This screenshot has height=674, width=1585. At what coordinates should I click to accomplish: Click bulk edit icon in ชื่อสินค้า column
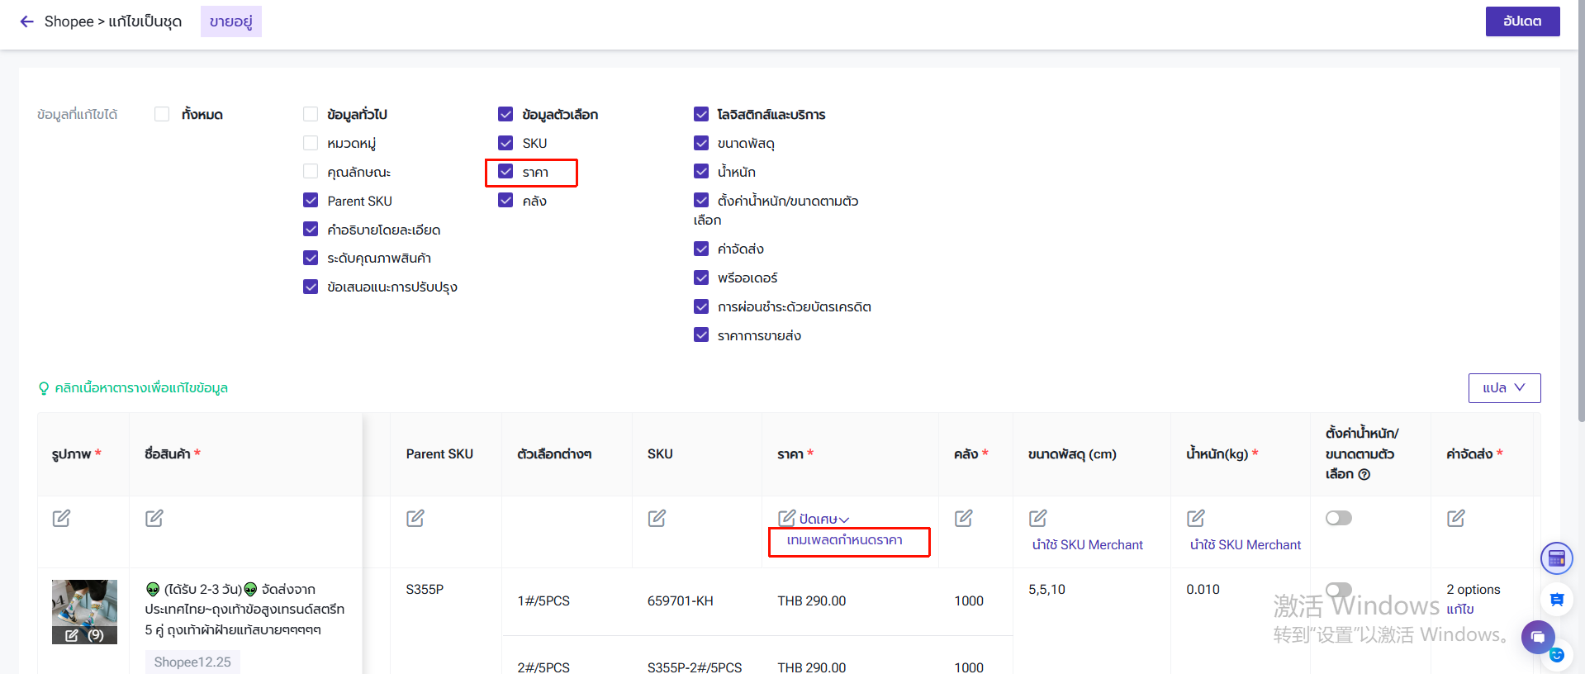click(154, 518)
